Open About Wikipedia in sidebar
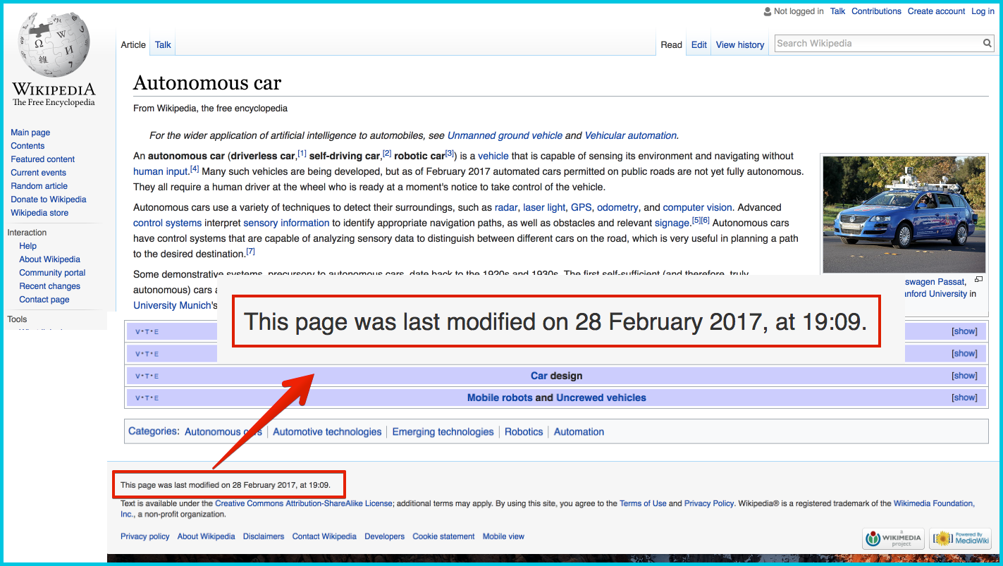This screenshot has width=1003, height=566. click(x=49, y=259)
